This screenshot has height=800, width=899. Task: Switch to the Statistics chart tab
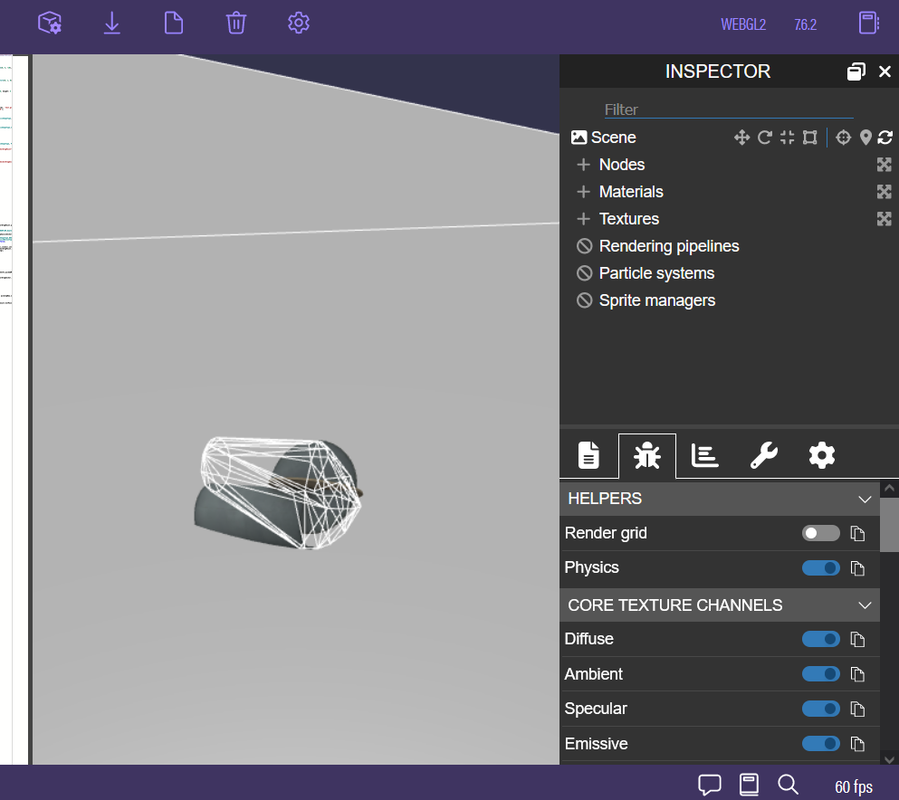click(x=704, y=455)
